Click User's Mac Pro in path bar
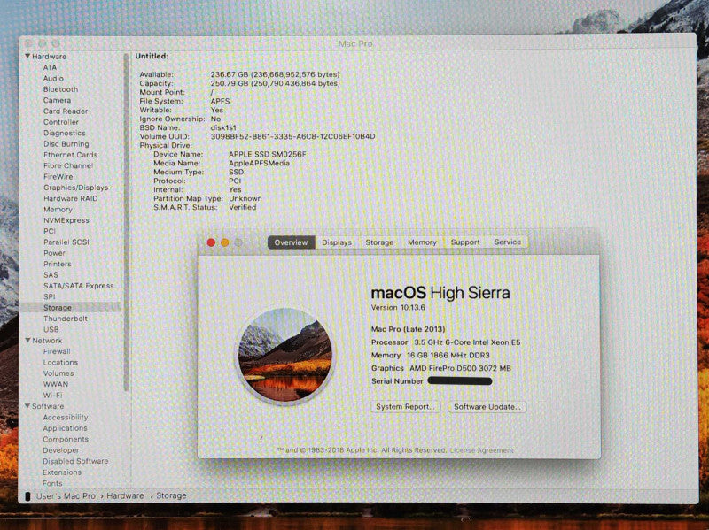Screen dimensions: 709x530 pyautogui.click(x=66, y=495)
